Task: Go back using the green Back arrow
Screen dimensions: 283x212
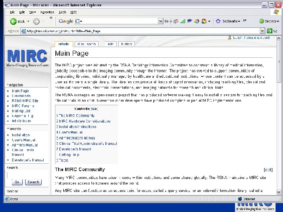Action: (x=13, y=22)
